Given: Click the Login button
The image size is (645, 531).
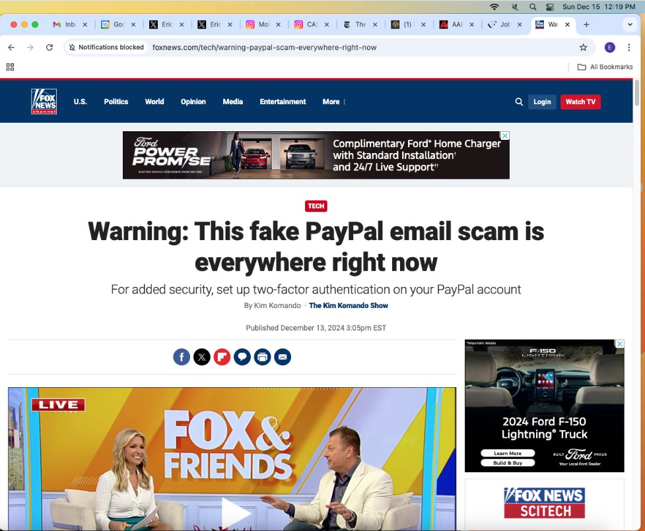Looking at the screenshot, I should (542, 102).
